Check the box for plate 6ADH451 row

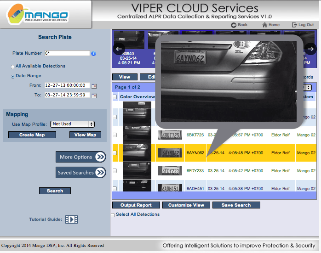coord(115,188)
